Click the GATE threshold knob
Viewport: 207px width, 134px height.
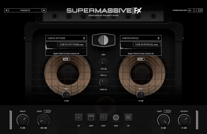[x=43, y=120]
